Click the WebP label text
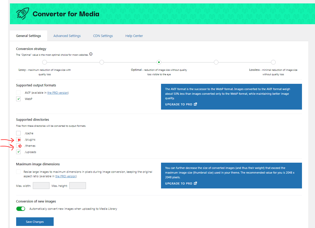 pyautogui.click(x=29, y=99)
